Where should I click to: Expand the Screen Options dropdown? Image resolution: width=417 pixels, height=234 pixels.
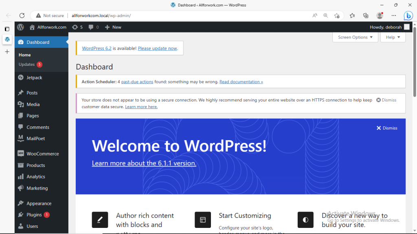click(355, 37)
